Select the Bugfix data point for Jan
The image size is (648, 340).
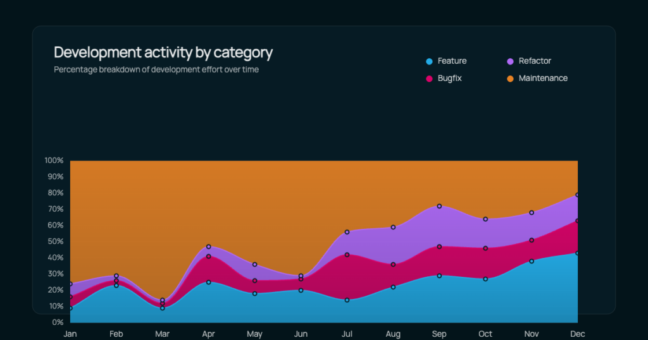(x=70, y=297)
